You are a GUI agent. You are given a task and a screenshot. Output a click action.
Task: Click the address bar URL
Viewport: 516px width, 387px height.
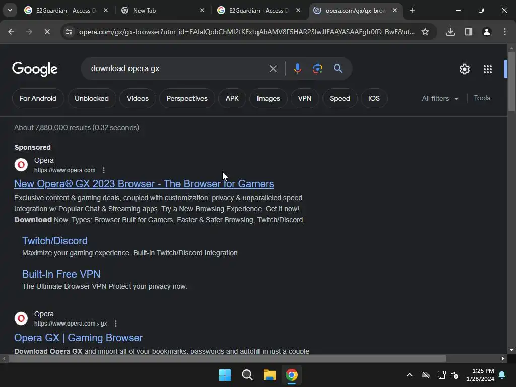[x=246, y=32]
